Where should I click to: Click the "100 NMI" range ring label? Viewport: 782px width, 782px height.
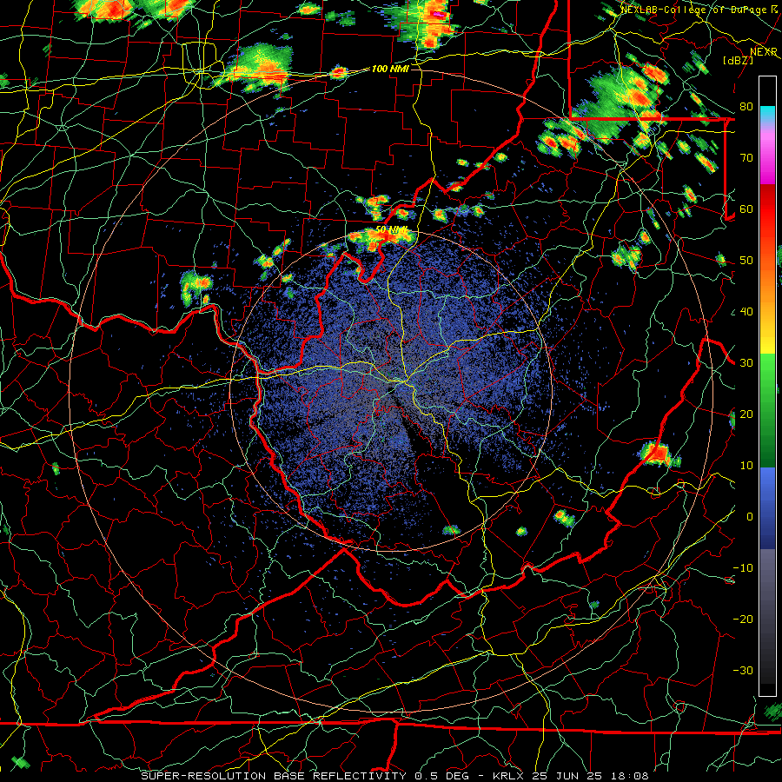[390, 69]
